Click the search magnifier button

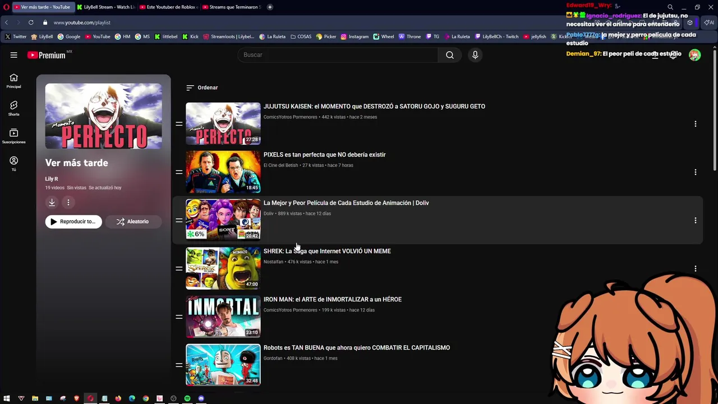coord(450,55)
